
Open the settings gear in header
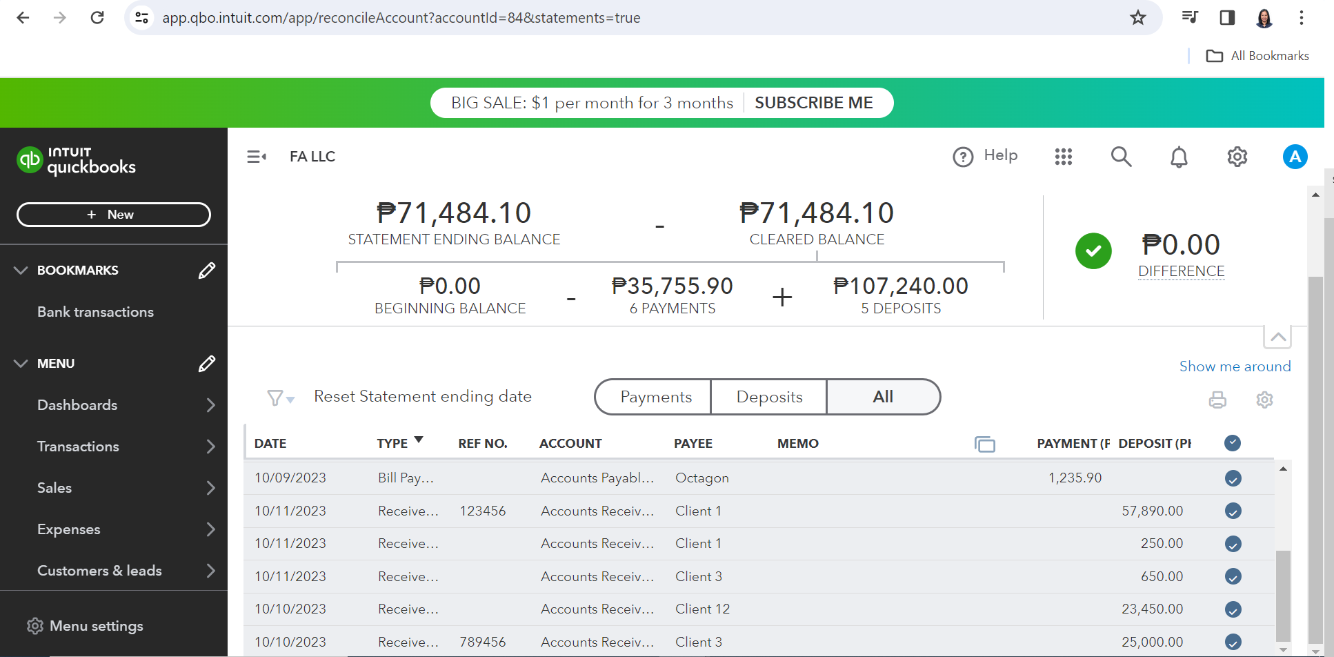[x=1237, y=157]
